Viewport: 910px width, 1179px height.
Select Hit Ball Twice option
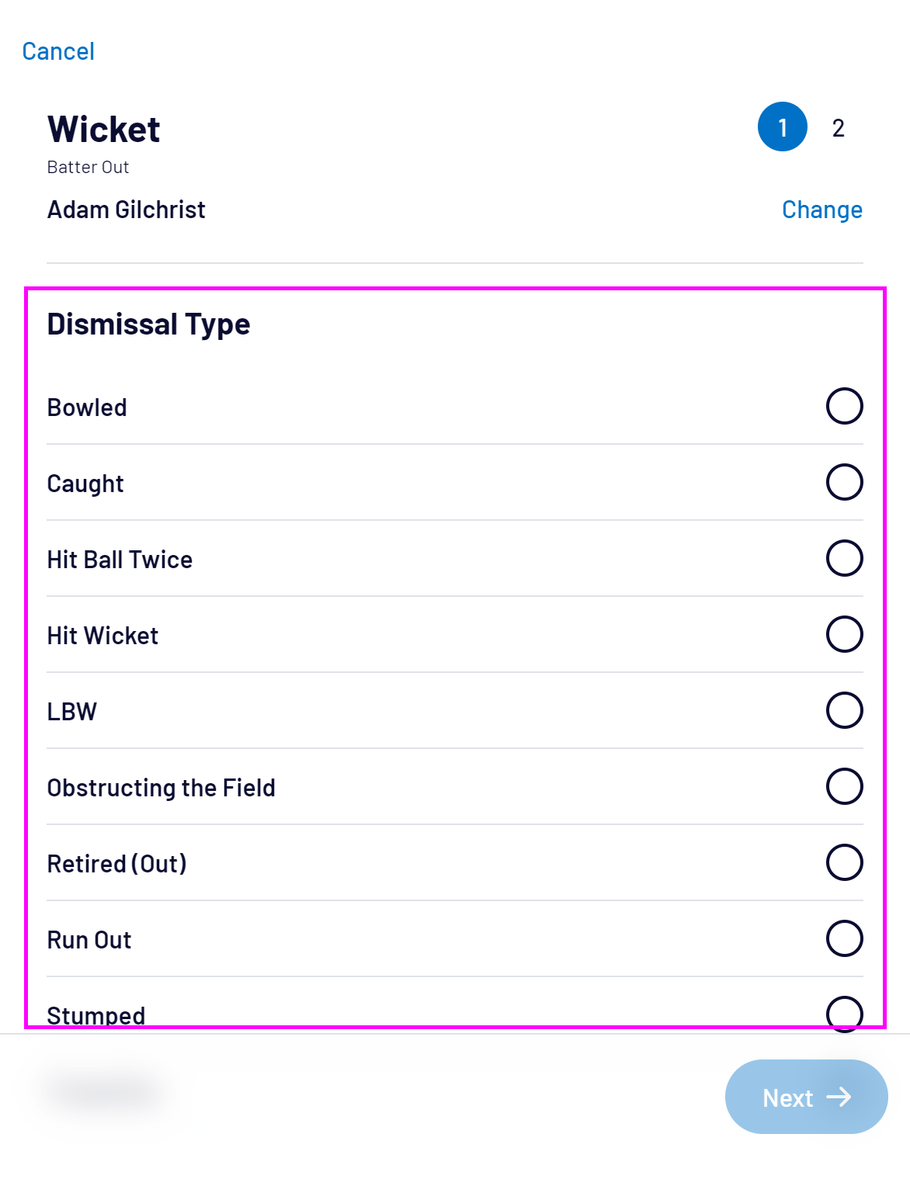tap(844, 558)
